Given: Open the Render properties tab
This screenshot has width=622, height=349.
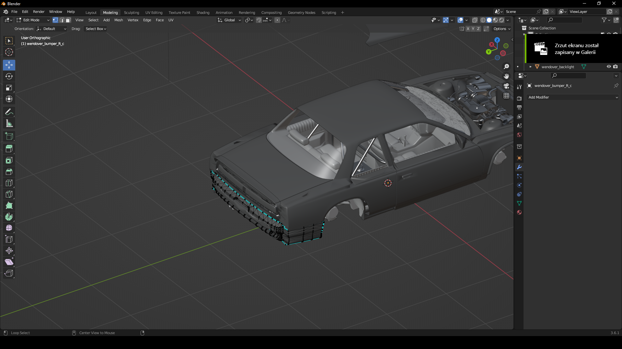Looking at the screenshot, I should point(519,98).
